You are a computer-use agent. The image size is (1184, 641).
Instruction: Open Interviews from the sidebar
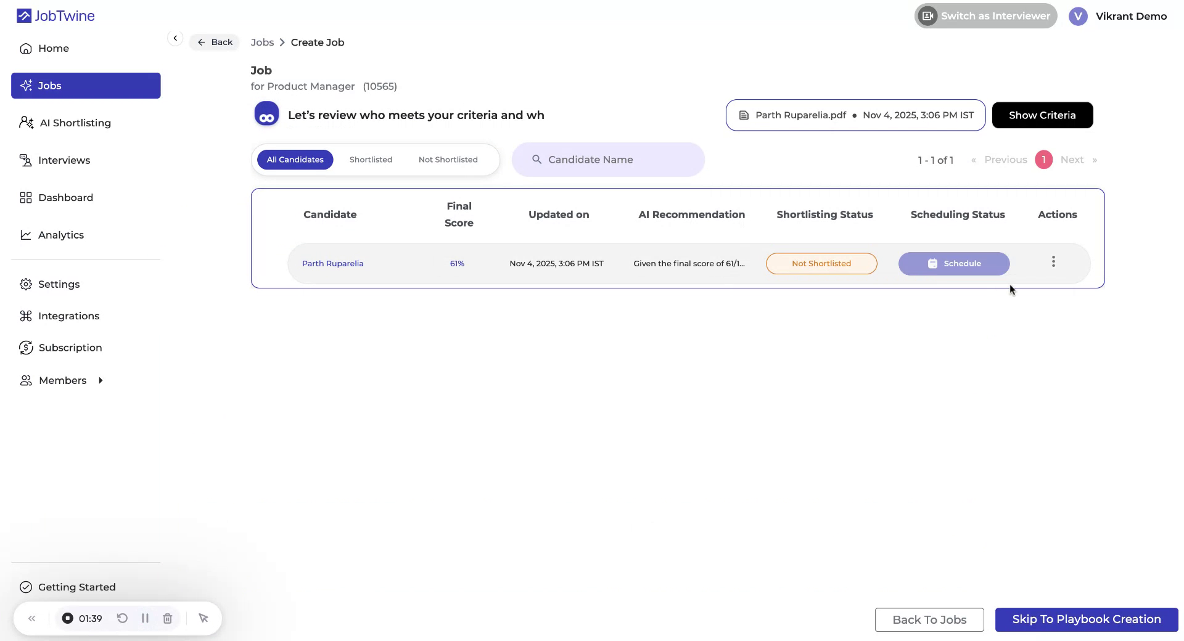pyautogui.click(x=64, y=160)
